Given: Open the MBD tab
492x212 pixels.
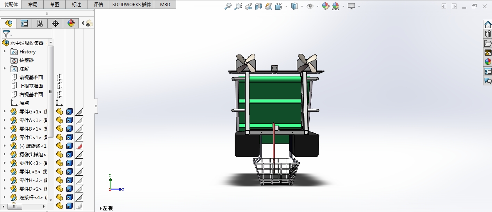Looking at the screenshot, I should click(165, 5).
